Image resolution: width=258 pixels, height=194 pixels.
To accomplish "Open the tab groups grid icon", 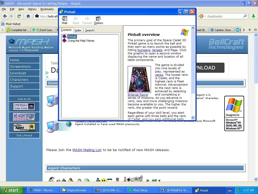I will pyautogui.click(x=255, y=30).
